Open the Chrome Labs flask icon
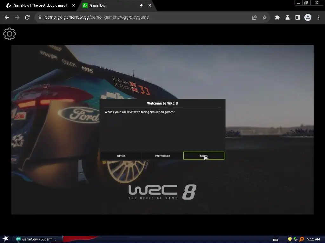The width and height of the screenshot is (325, 243). (x=288, y=18)
